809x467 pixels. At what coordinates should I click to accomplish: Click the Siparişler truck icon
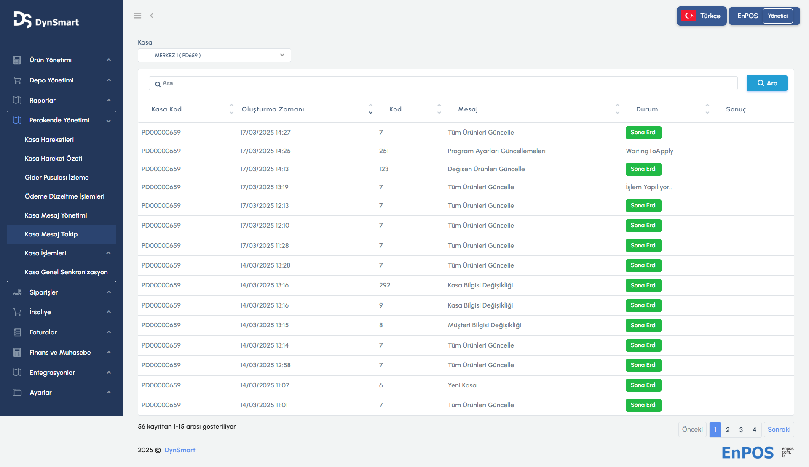coord(17,292)
